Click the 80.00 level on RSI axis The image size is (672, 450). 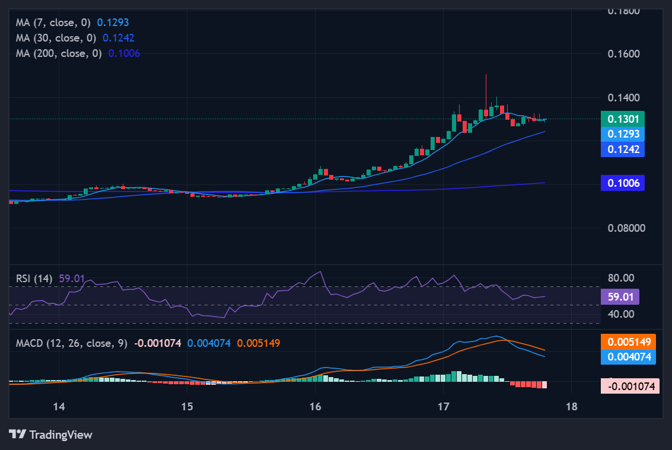[620, 278]
